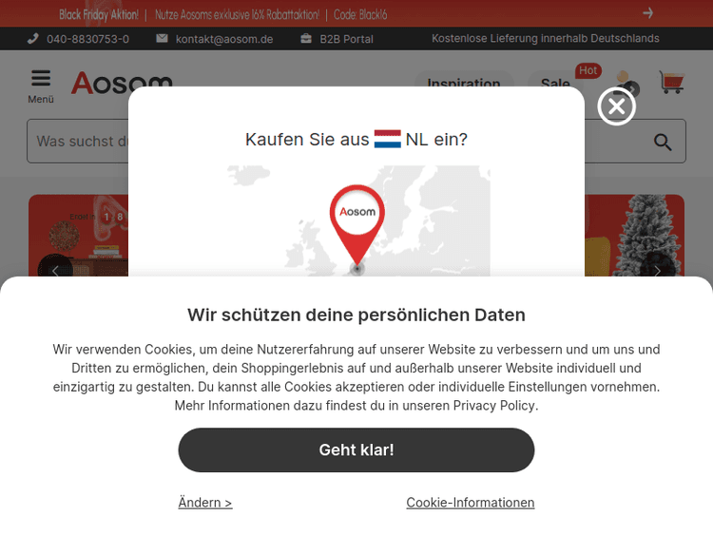Open Ändern > cookie settings
Viewport: 713px width, 535px height.
click(205, 503)
